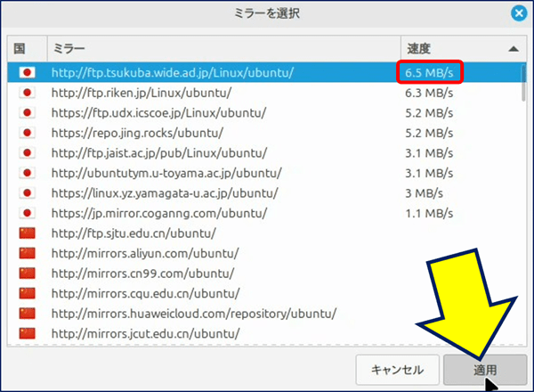Viewport: 534px width, 392px height.
Task: Close the mirror selection dialog
Action: (x=519, y=13)
